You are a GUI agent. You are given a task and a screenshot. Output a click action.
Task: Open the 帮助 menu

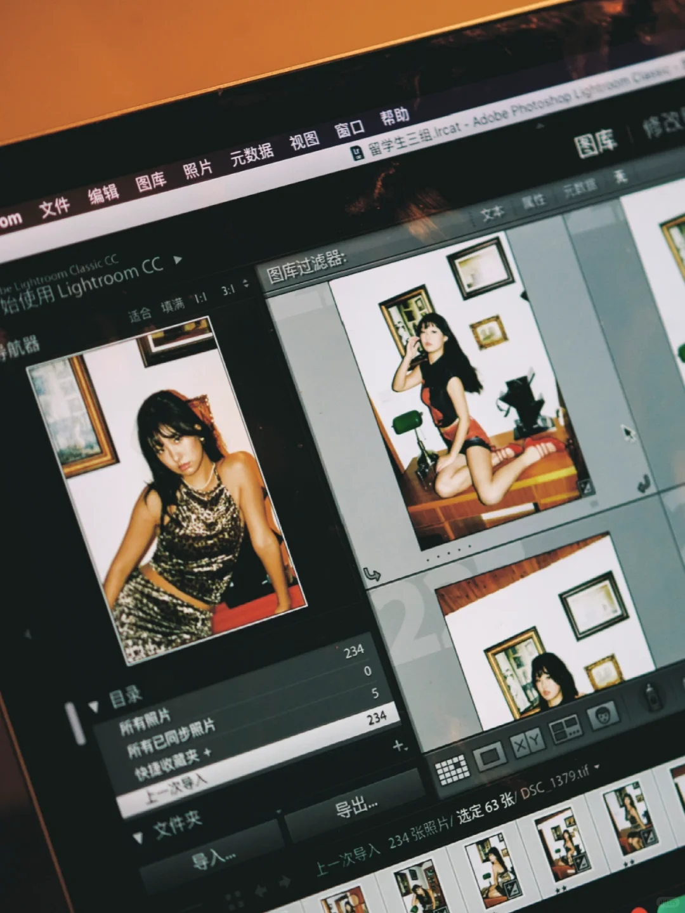[x=395, y=116]
